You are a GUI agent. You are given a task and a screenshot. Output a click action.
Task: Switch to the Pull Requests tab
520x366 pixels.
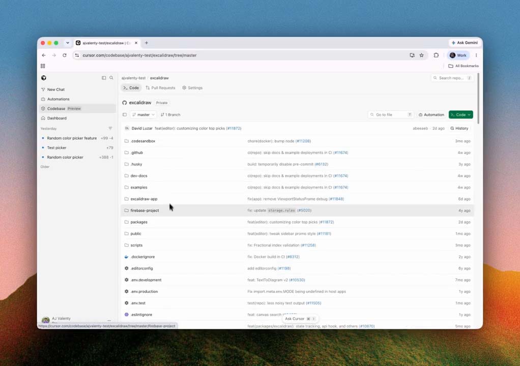click(x=160, y=88)
